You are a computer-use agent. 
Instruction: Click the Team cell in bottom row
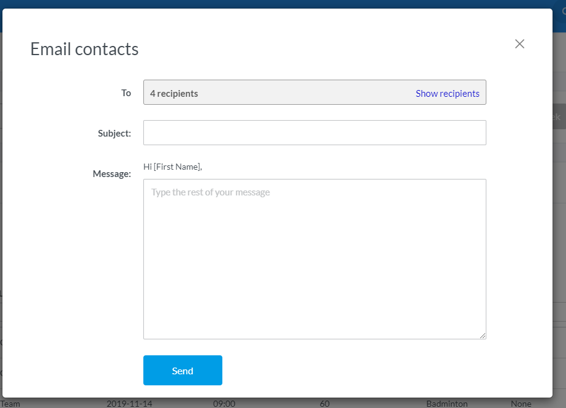pos(10,404)
